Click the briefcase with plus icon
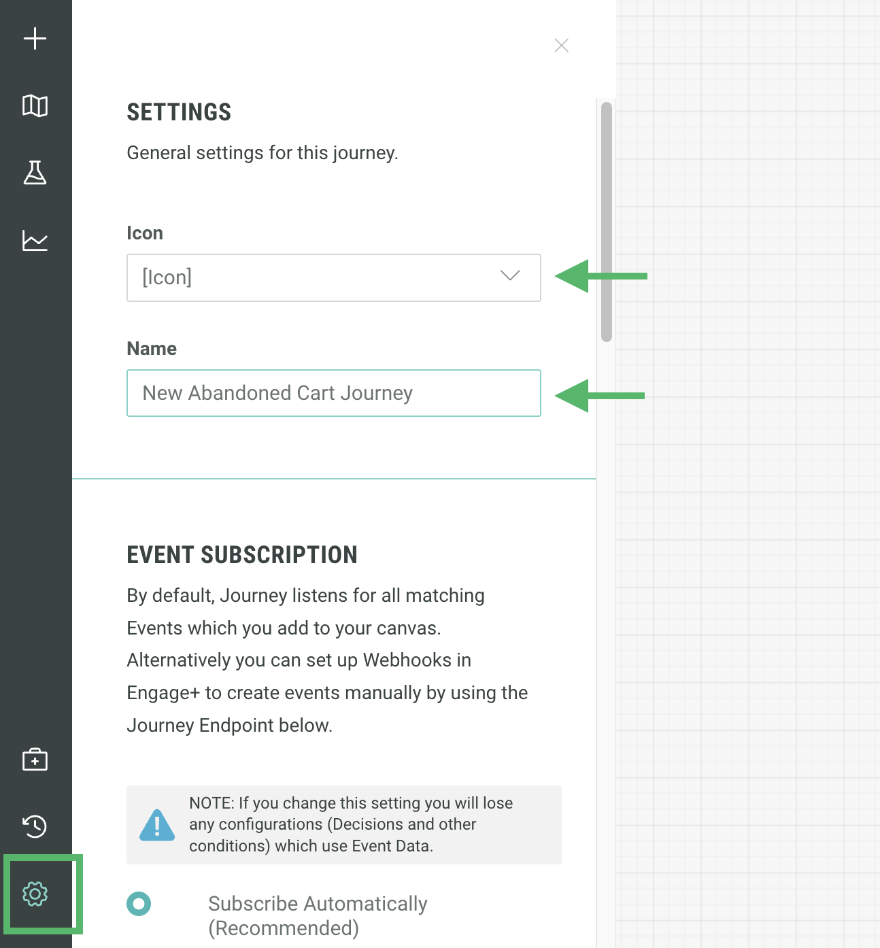Image resolution: width=880 pixels, height=948 pixels. [35, 759]
